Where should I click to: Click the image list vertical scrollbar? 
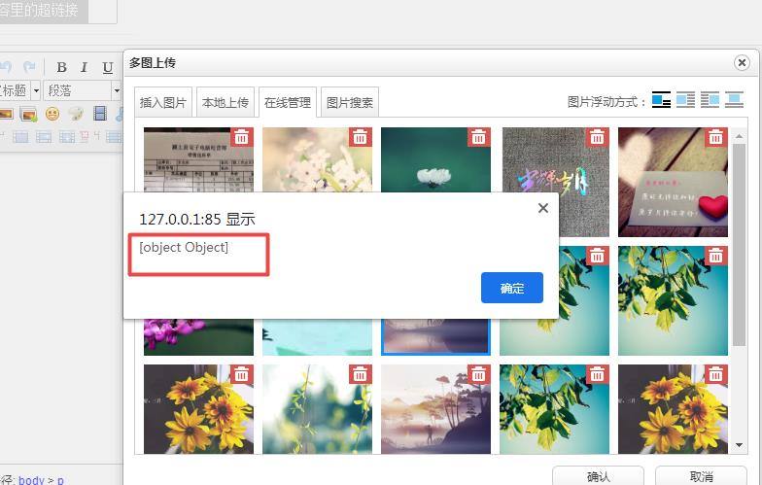click(x=740, y=292)
